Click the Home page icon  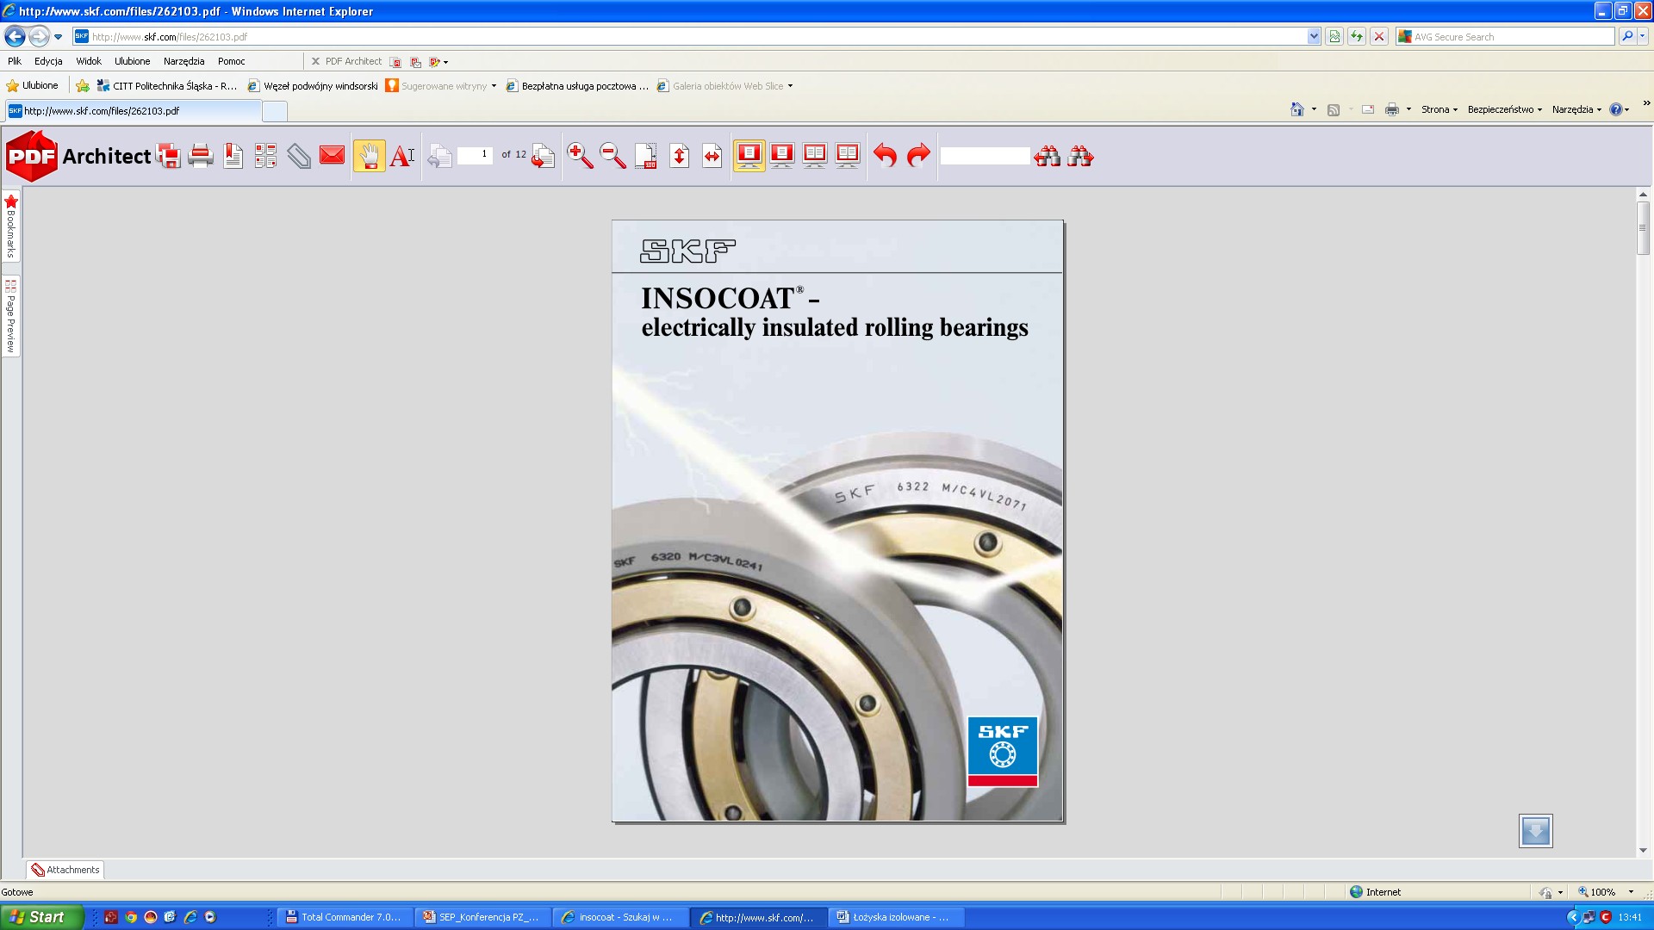(x=1296, y=109)
